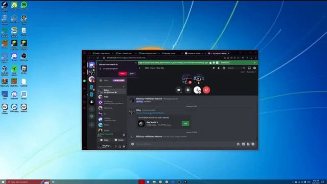Screen dimensions: 327x184
Task: Open the blue invite link in chat
Action: pyautogui.click(x=150, y=113)
